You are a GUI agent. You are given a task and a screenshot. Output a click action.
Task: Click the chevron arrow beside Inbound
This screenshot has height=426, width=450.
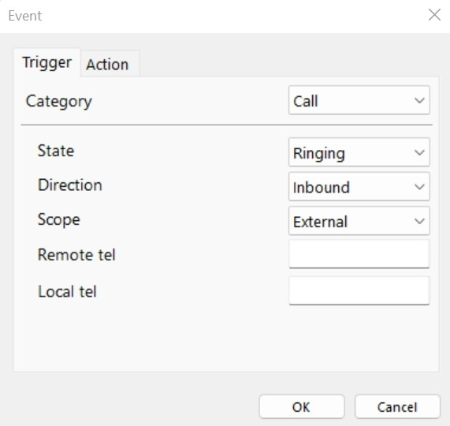419,187
